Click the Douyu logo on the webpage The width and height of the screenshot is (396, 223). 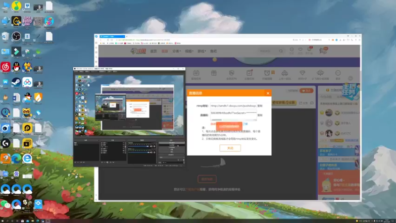(x=138, y=51)
